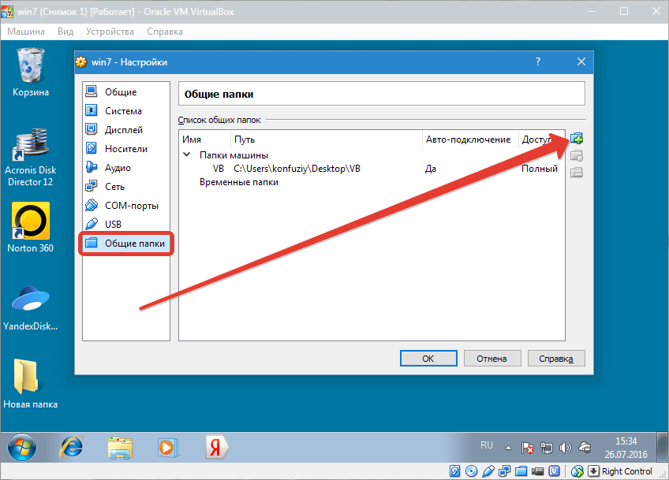Click the mouse integration status icon

pos(577,471)
